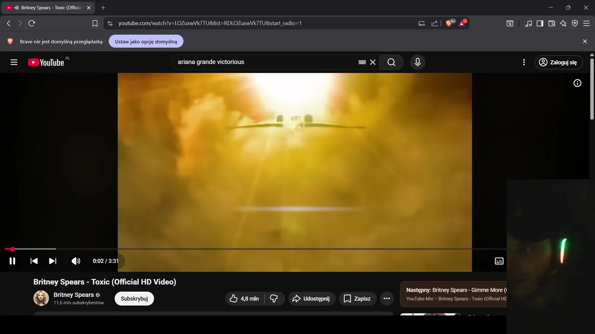Click the red progress scrubber handle
The width and height of the screenshot is (595, 334).
[12, 249]
